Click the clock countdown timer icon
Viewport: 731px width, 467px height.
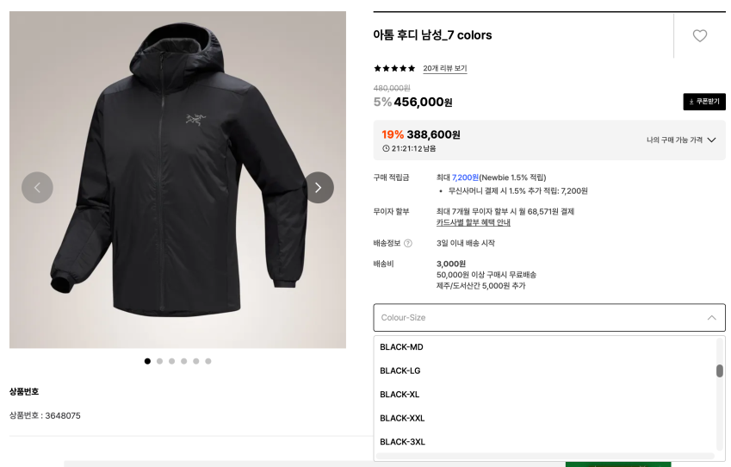coord(386,148)
